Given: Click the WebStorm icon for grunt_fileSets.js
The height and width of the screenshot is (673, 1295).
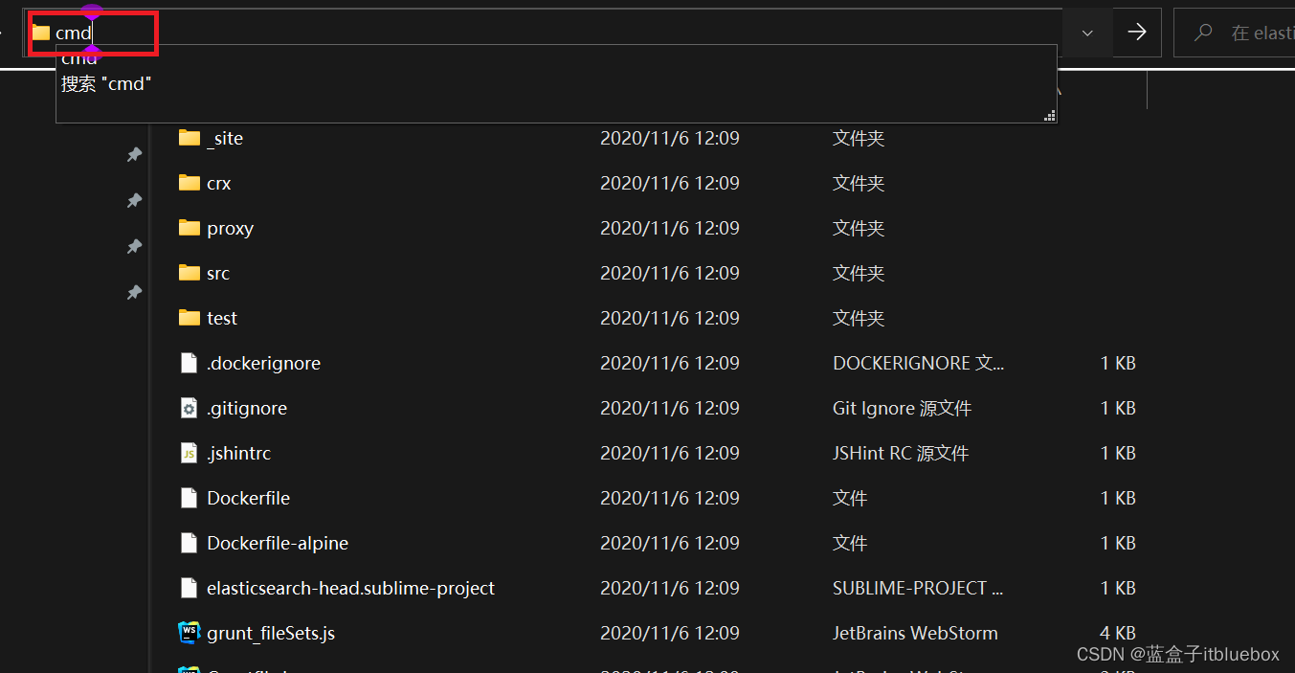Looking at the screenshot, I should [189, 633].
